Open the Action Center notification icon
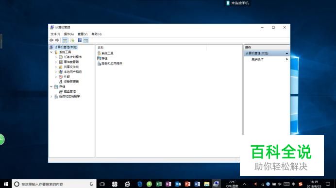The image size is (336, 188). click(x=328, y=184)
